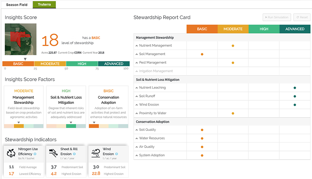This screenshot has width=312, height=179.
Task: Select the Truterra tab
Action: 44,5
